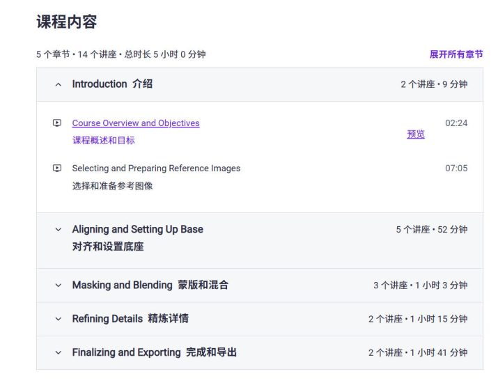The height and width of the screenshot is (383, 498).
Task: Click the Masking and Blending 蒙版和混合 header title
Action: pyautogui.click(x=150, y=285)
